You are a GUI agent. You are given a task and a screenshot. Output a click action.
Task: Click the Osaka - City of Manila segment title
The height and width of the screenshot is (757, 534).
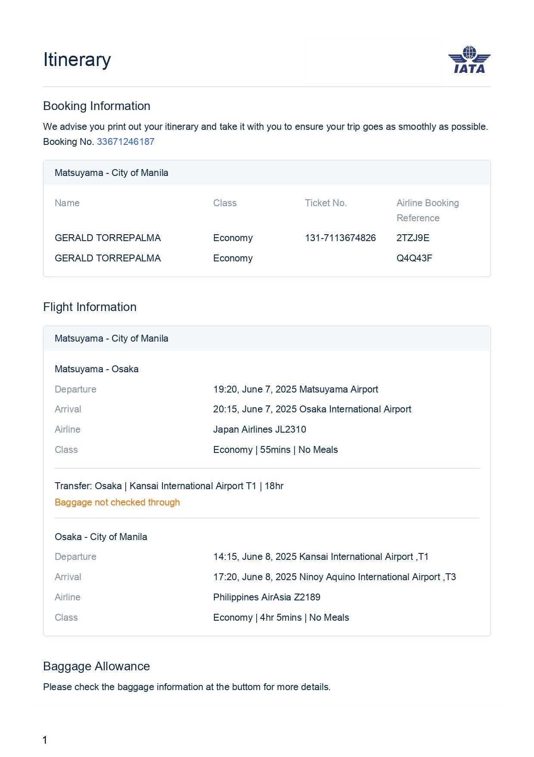click(x=101, y=537)
